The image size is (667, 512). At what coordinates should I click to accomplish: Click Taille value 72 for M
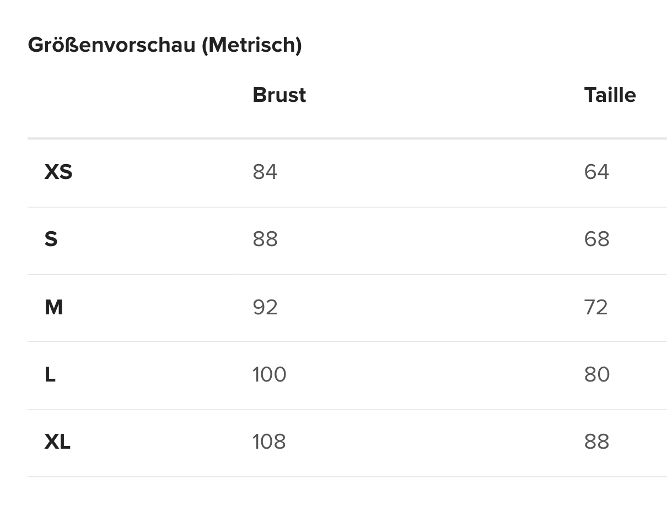[596, 307]
